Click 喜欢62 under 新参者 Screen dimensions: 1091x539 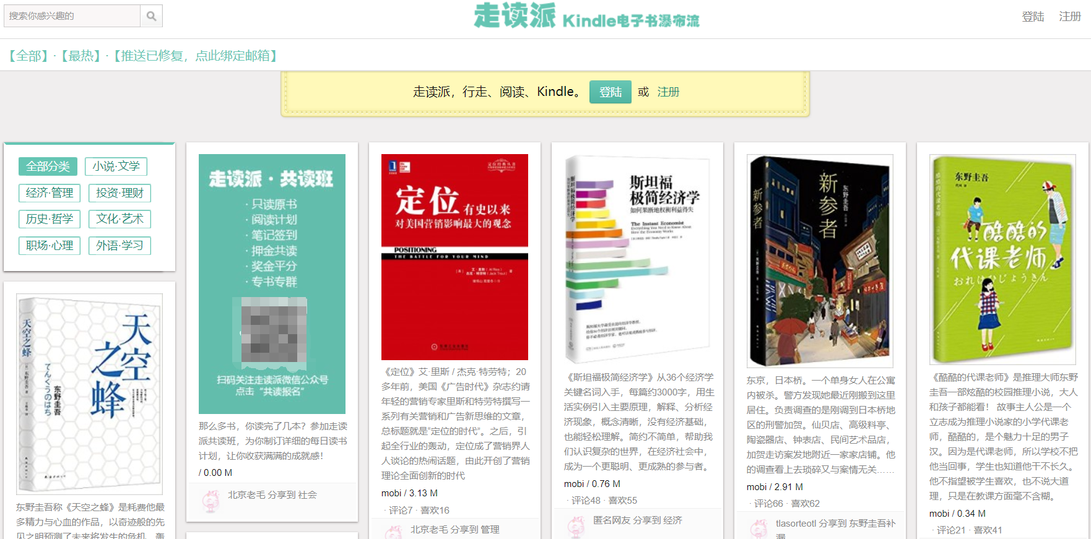[x=806, y=503]
